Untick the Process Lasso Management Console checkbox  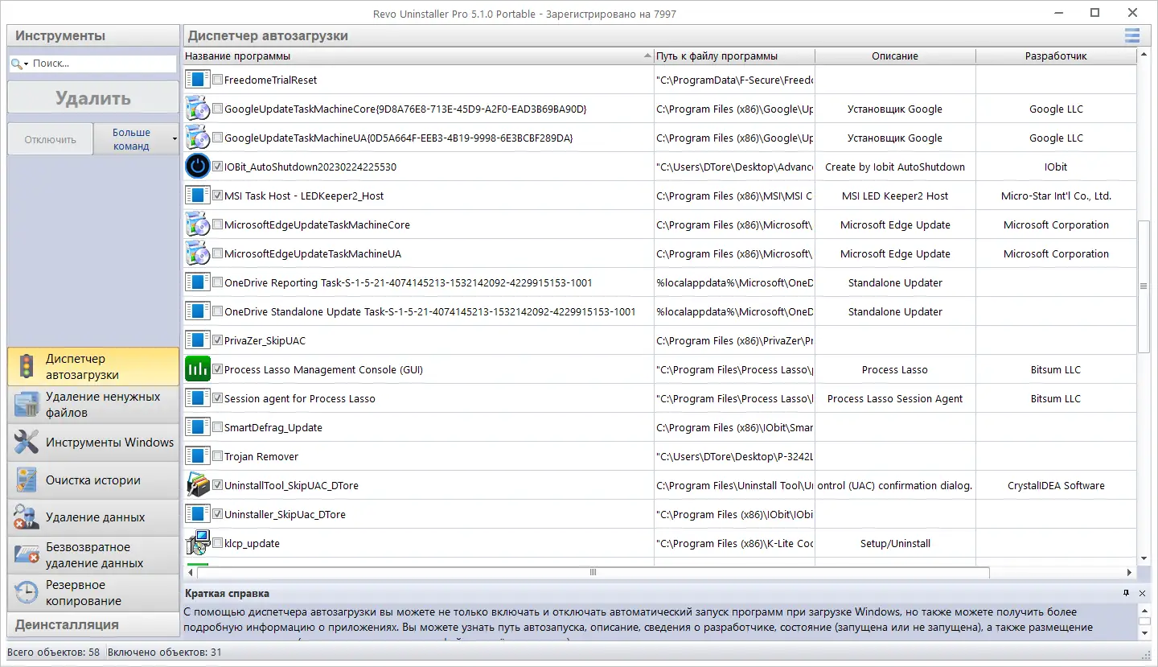tap(217, 369)
